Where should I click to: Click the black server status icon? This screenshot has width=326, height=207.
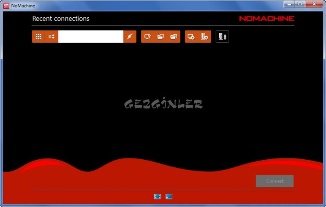pyautogui.click(x=222, y=37)
